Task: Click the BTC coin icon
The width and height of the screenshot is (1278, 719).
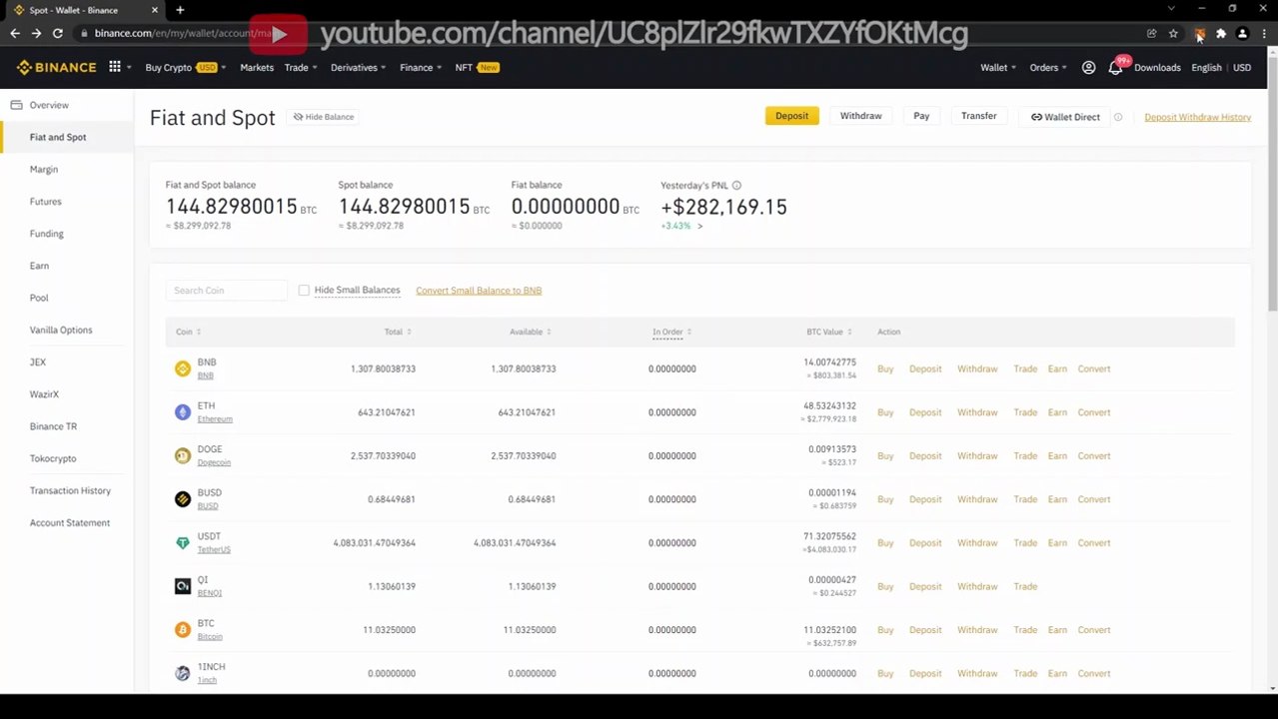Action: [x=183, y=630]
